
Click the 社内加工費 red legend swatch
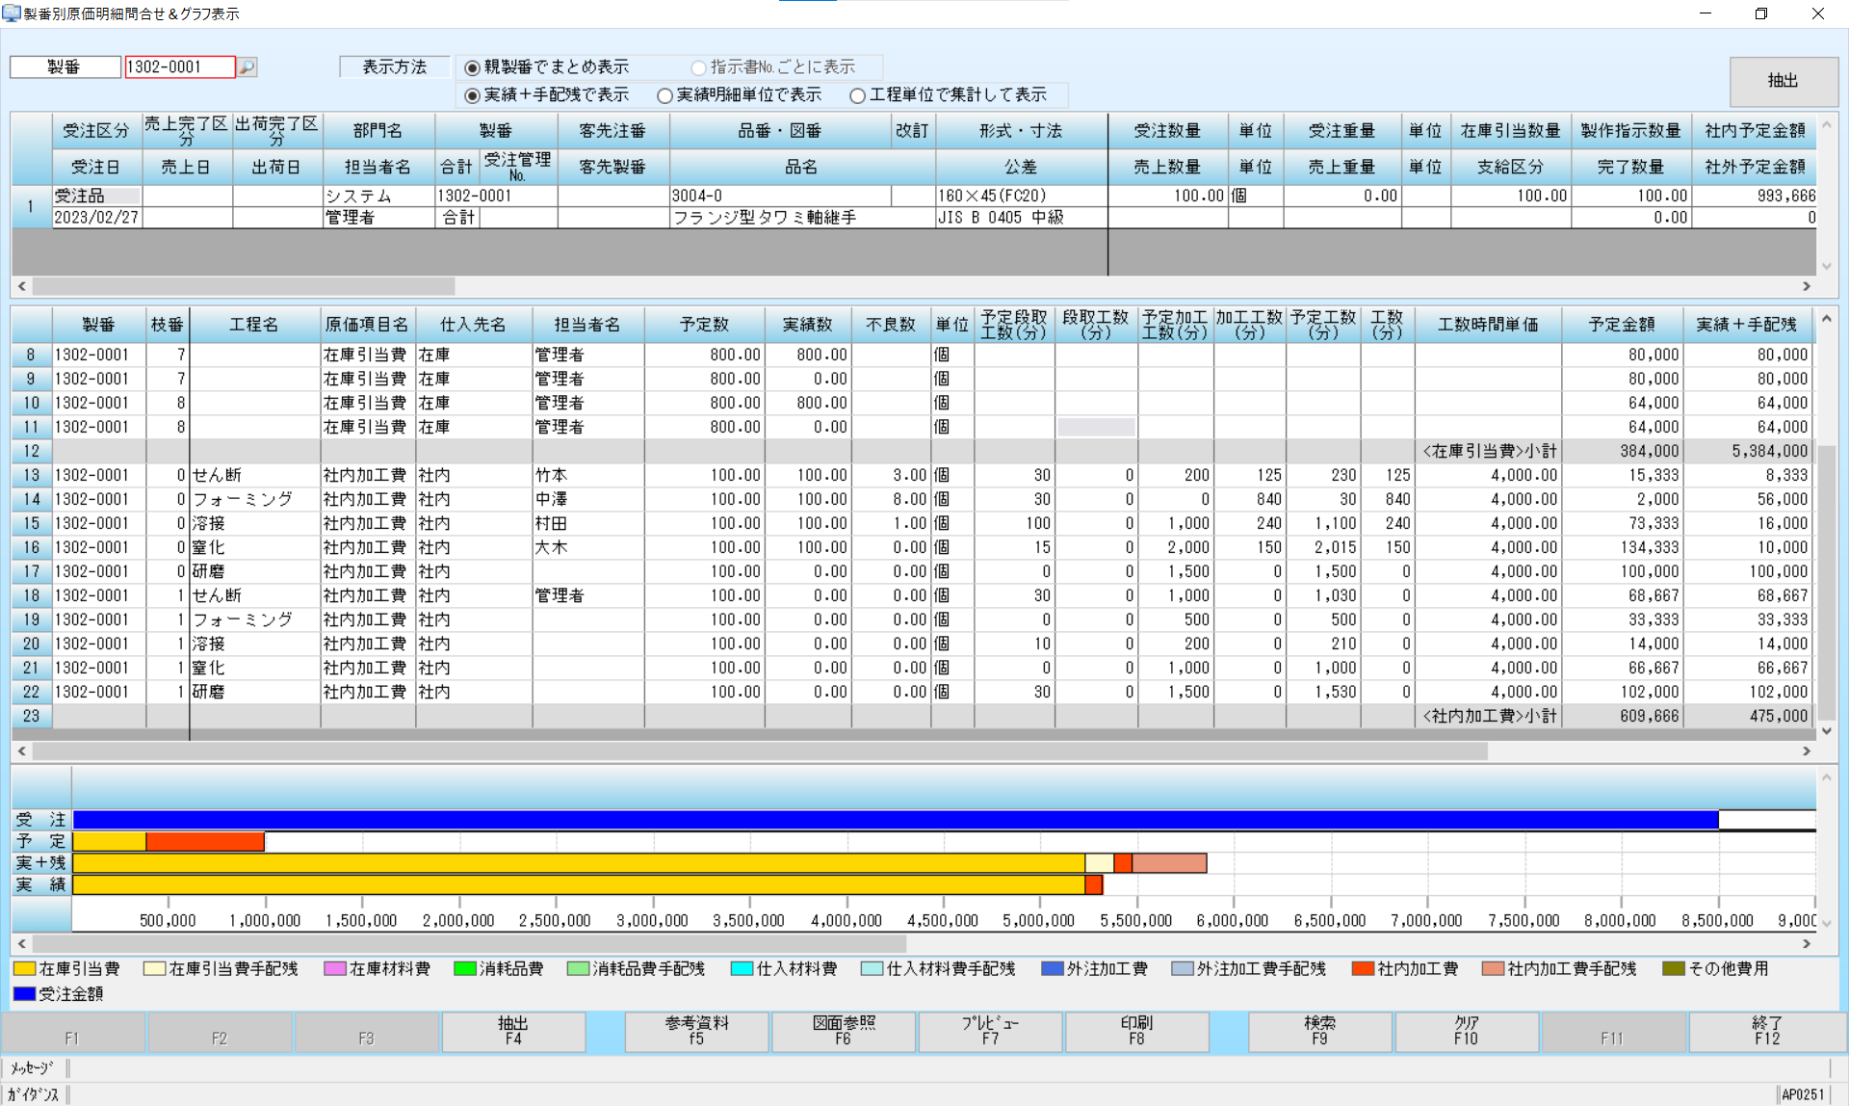pyautogui.click(x=1362, y=968)
